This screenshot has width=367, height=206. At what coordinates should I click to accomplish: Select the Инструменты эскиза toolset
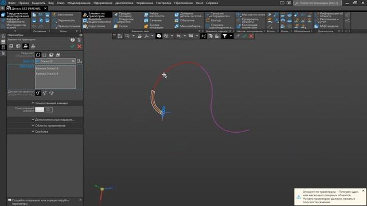[15, 26]
